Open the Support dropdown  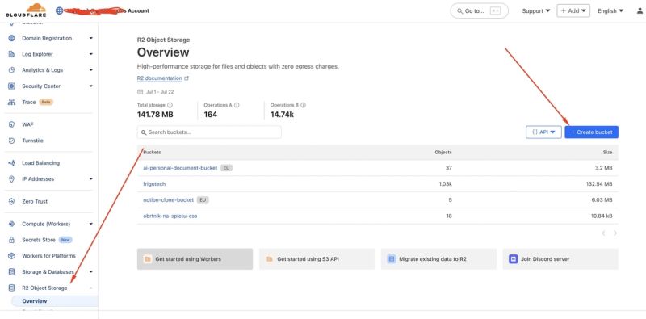[536, 11]
